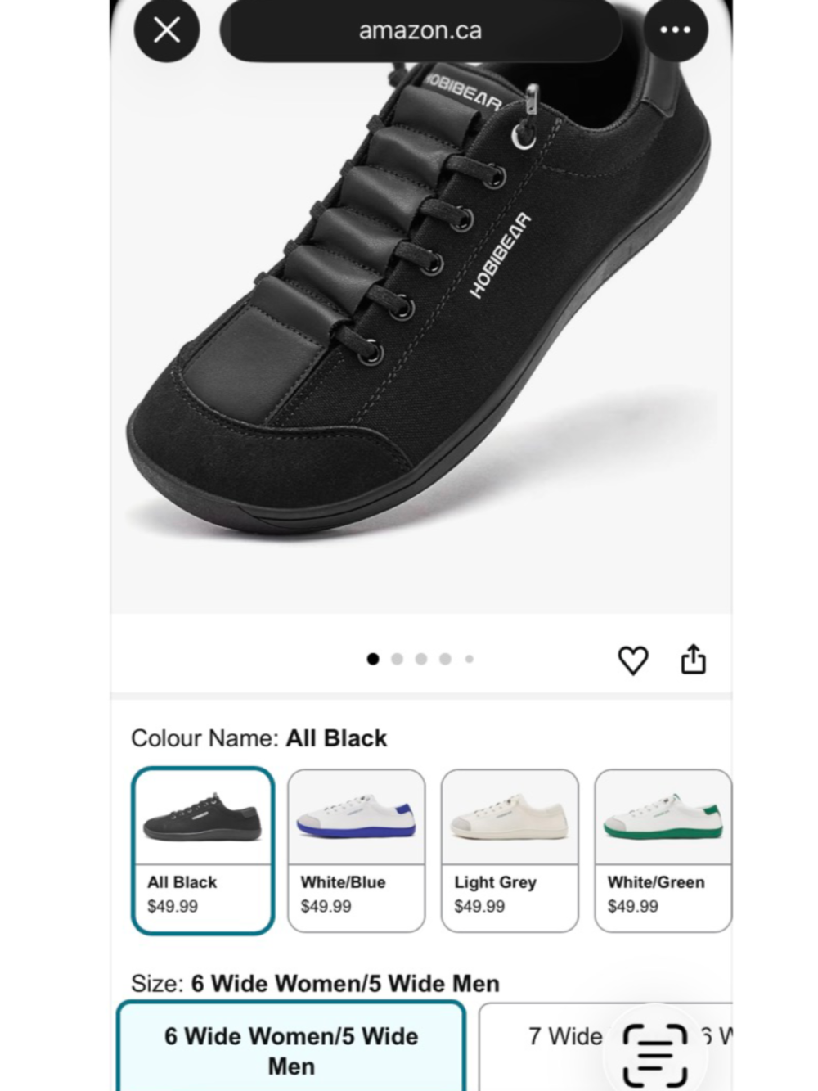Go to third image carousel dot

coord(421,659)
